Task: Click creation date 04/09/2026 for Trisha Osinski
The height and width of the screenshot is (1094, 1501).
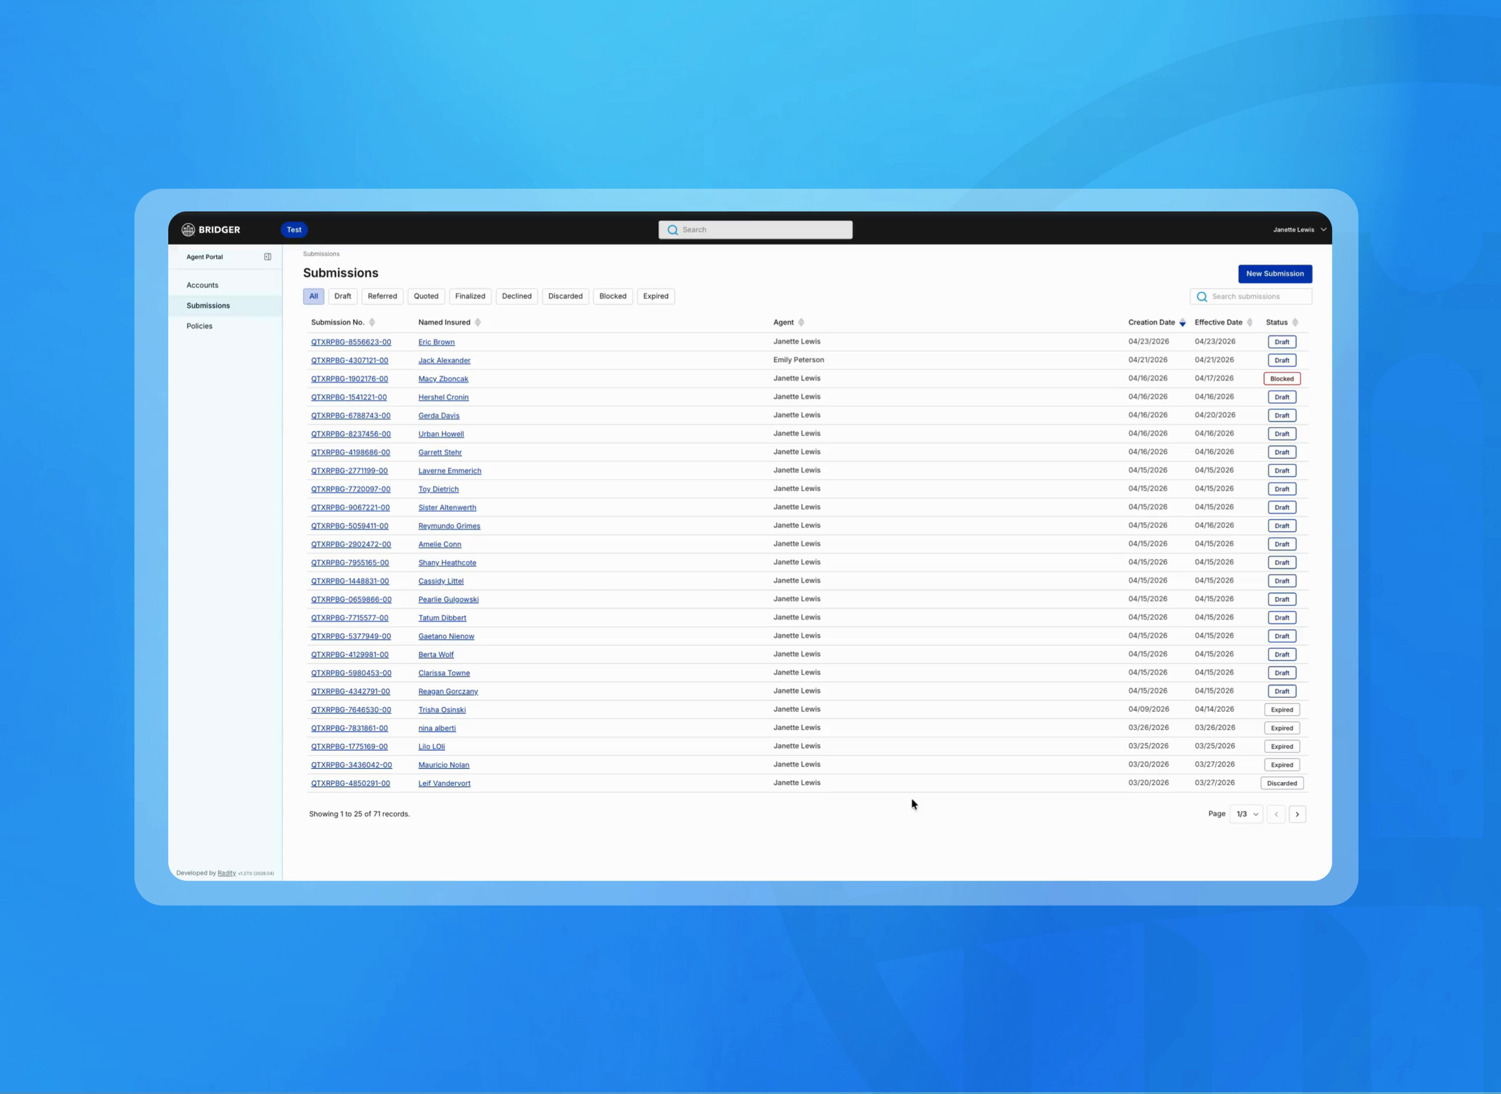Action: [1148, 709]
